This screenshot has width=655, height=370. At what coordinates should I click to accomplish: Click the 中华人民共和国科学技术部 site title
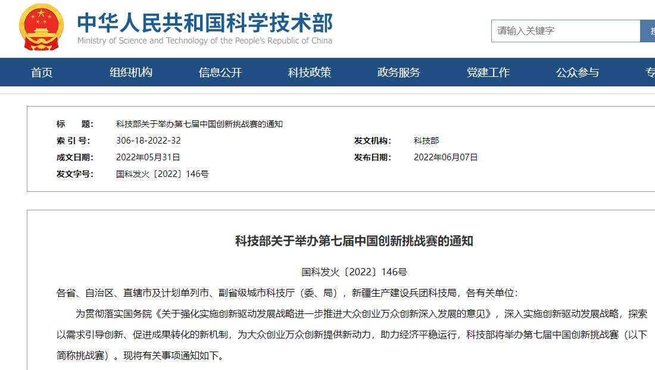[204, 22]
